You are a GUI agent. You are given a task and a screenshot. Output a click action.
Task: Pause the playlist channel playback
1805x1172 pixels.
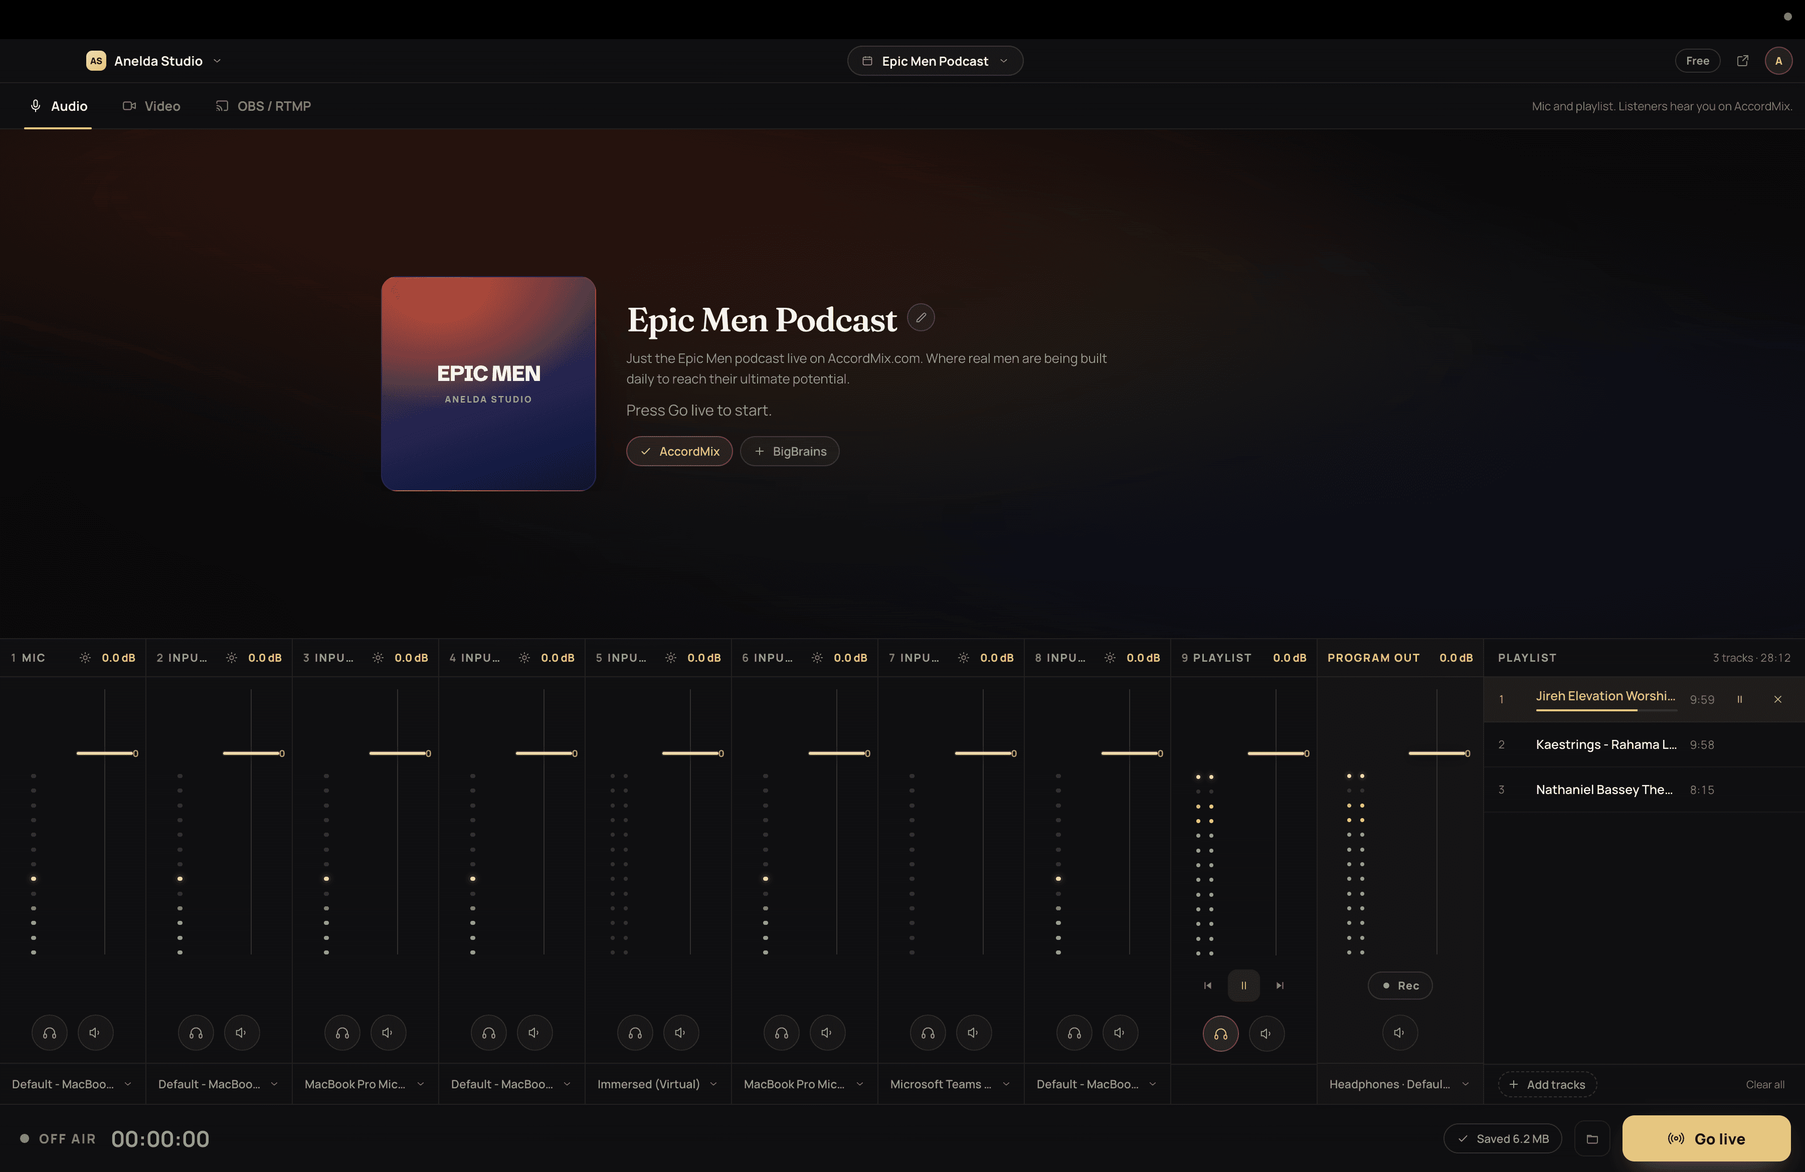(1244, 986)
